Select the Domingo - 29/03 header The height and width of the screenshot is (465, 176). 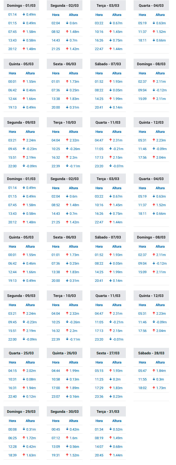tap(21, 412)
